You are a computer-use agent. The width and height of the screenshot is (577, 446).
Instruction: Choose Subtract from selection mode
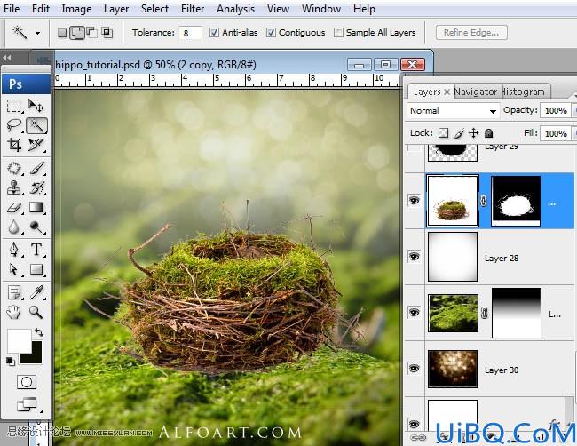92,33
